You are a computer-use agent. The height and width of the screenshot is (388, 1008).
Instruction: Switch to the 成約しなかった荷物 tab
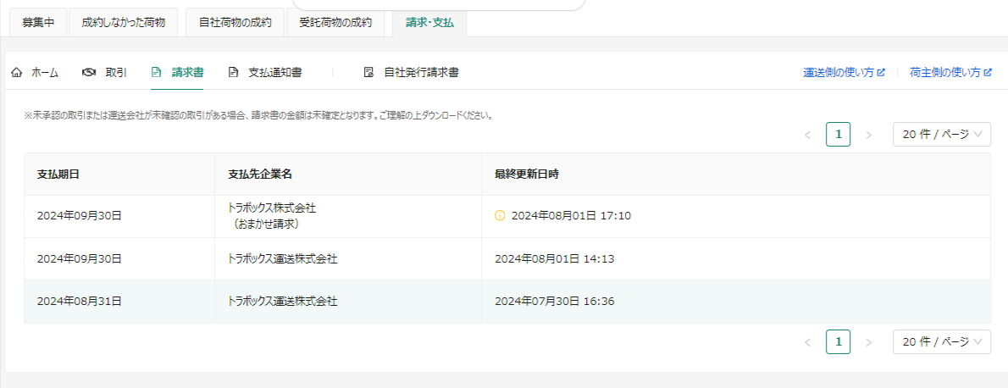pyautogui.click(x=124, y=23)
